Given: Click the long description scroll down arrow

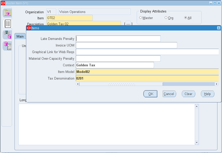Looking at the screenshot, I should (197, 143).
